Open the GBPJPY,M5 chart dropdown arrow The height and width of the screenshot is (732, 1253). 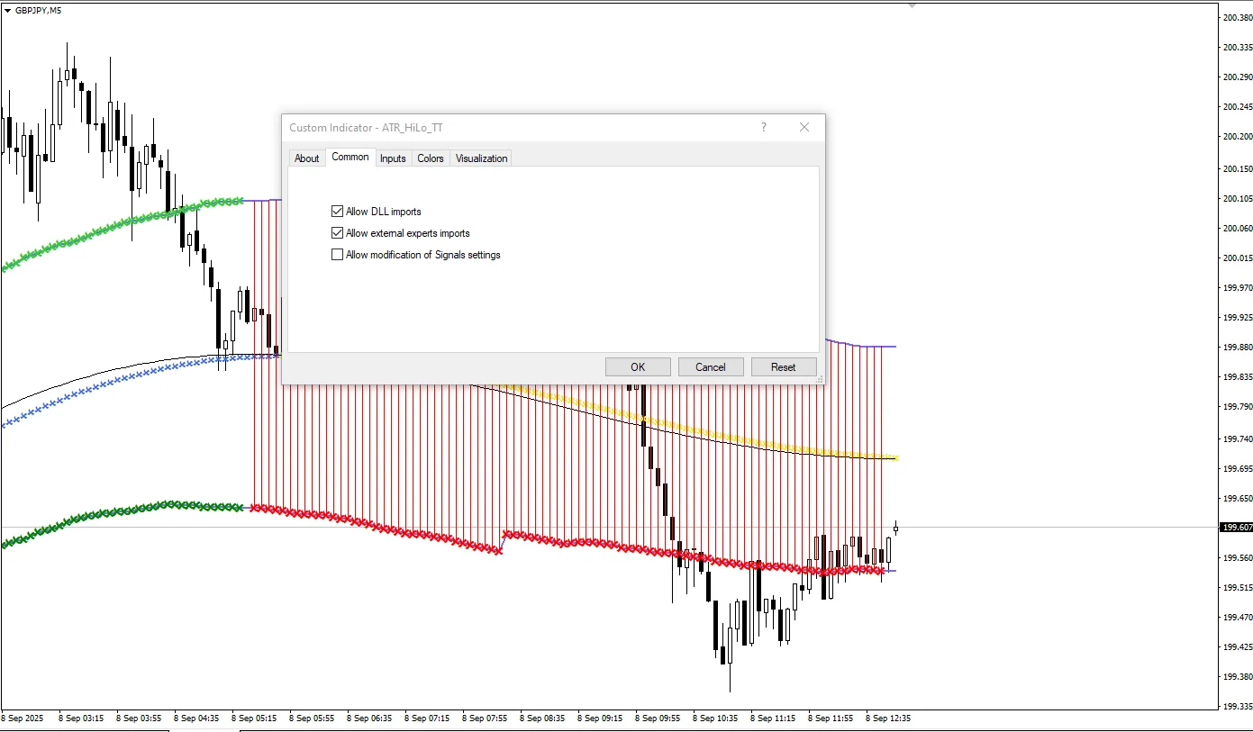pos(8,10)
